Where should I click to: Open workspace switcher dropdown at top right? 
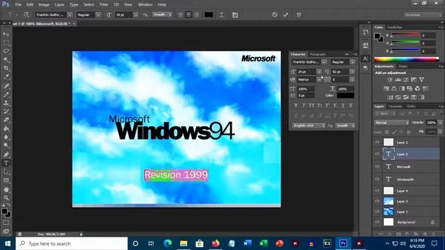pos(423,15)
